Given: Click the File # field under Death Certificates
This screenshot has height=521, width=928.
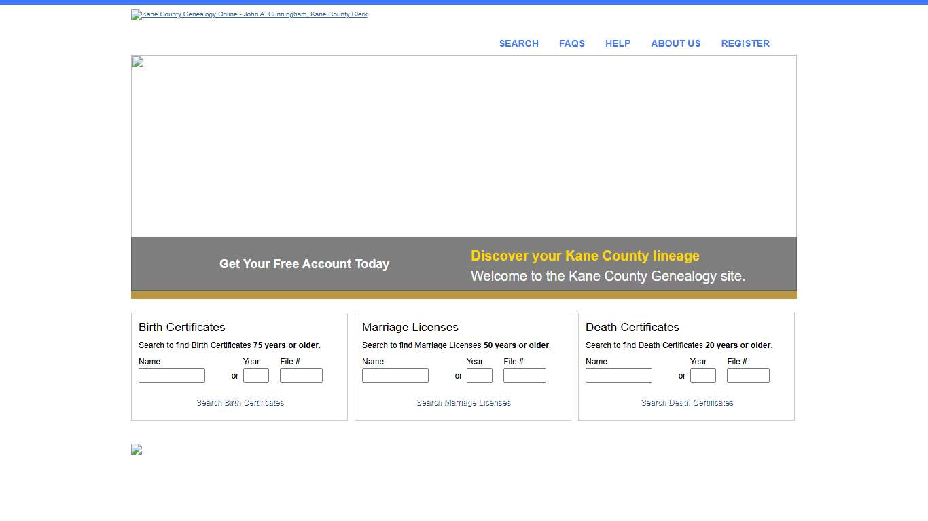Looking at the screenshot, I should (748, 375).
